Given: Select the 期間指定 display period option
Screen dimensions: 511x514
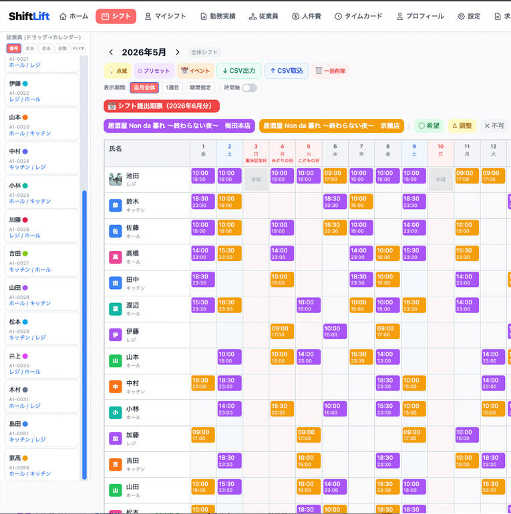Looking at the screenshot, I should tap(200, 87).
